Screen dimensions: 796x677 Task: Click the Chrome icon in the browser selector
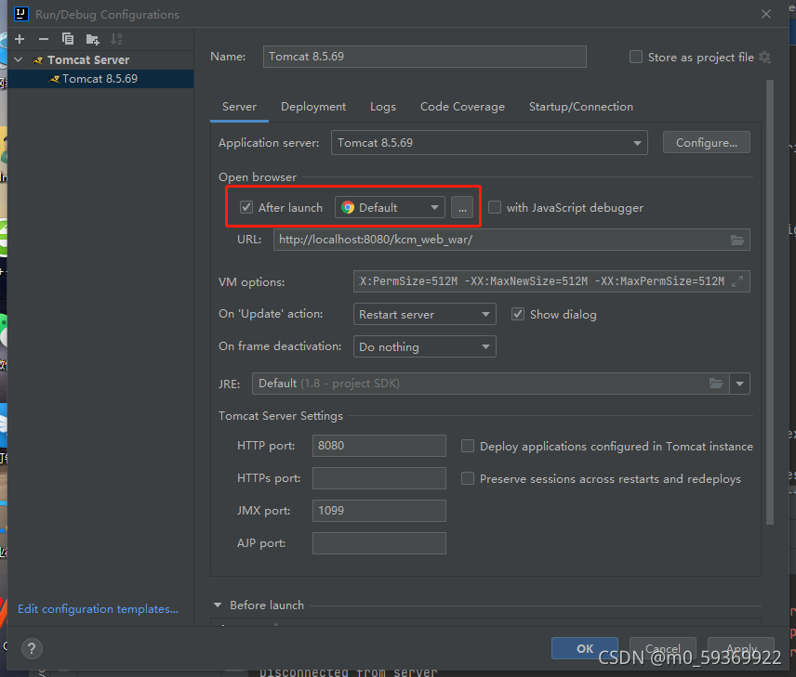pyautogui.click(x=348, y=207)
